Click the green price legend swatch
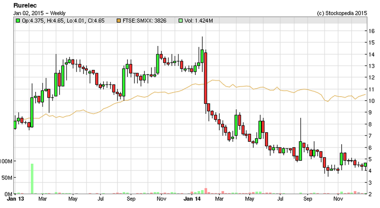Screen dimensions: 380x208 click(x=18, y=21)
